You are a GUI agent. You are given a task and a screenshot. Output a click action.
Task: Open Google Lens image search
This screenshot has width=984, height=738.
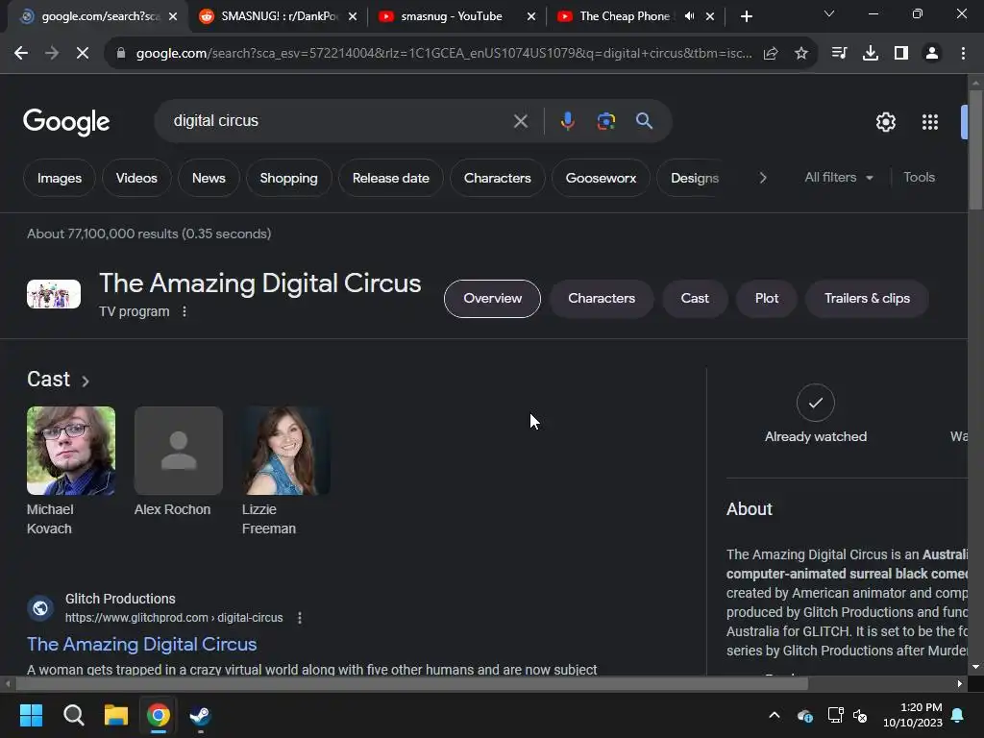tap(605, 121)
